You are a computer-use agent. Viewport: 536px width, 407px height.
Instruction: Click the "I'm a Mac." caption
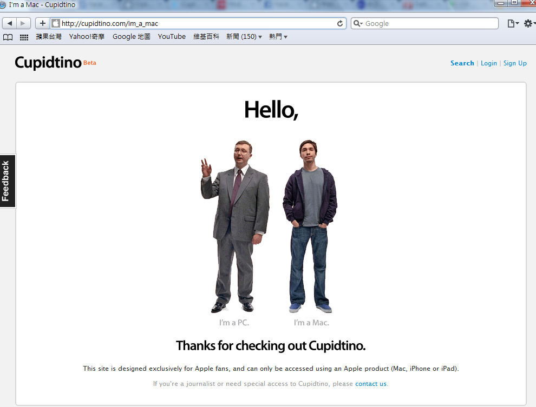[x=311, y=322]
